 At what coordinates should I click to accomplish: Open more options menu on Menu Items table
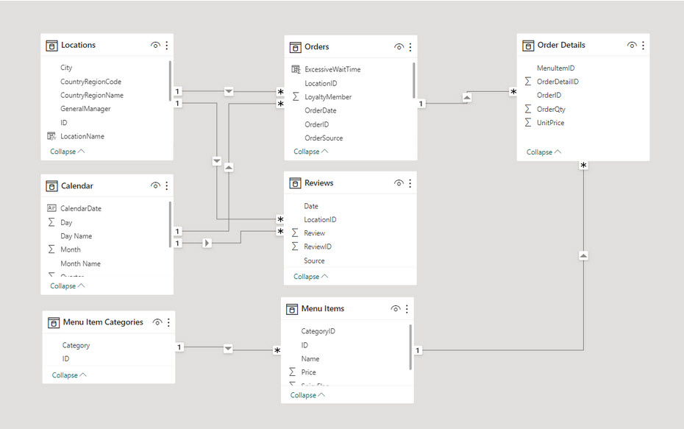click(x=407, y=308)
